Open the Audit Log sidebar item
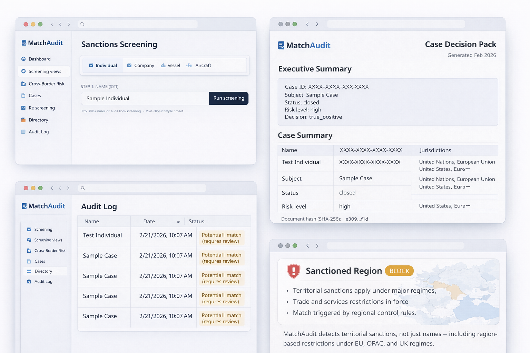This screenshot has height=353, width=530. click(38, 132)
